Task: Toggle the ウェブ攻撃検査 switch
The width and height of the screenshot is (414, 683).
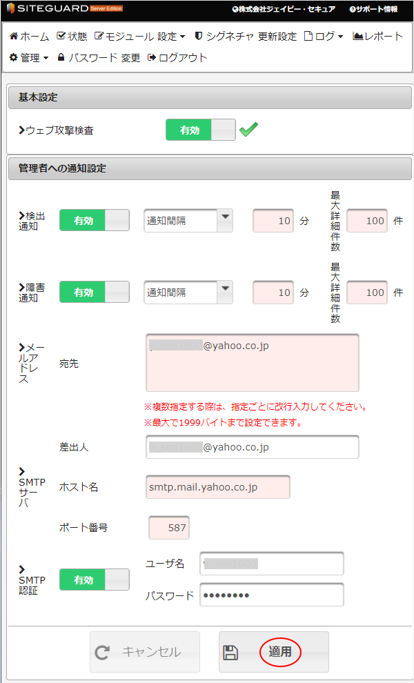Action: (x=201, y=130)
